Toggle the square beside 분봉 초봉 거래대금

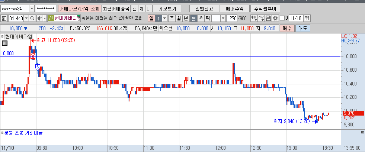(x=3, y=133)
